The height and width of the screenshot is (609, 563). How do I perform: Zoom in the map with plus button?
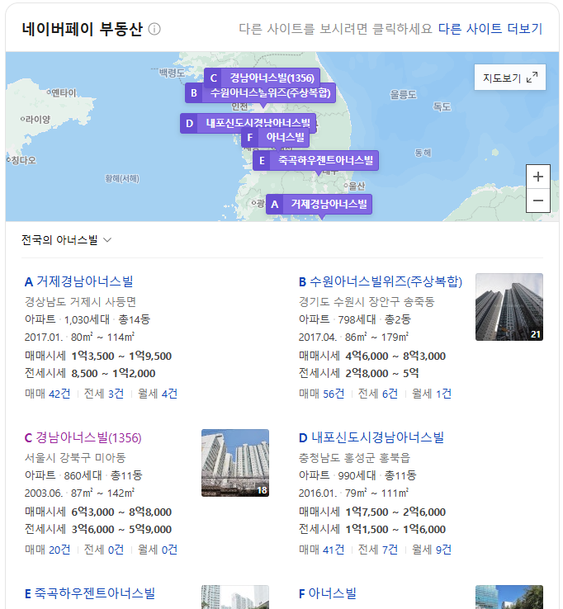(x=537, y=177)
